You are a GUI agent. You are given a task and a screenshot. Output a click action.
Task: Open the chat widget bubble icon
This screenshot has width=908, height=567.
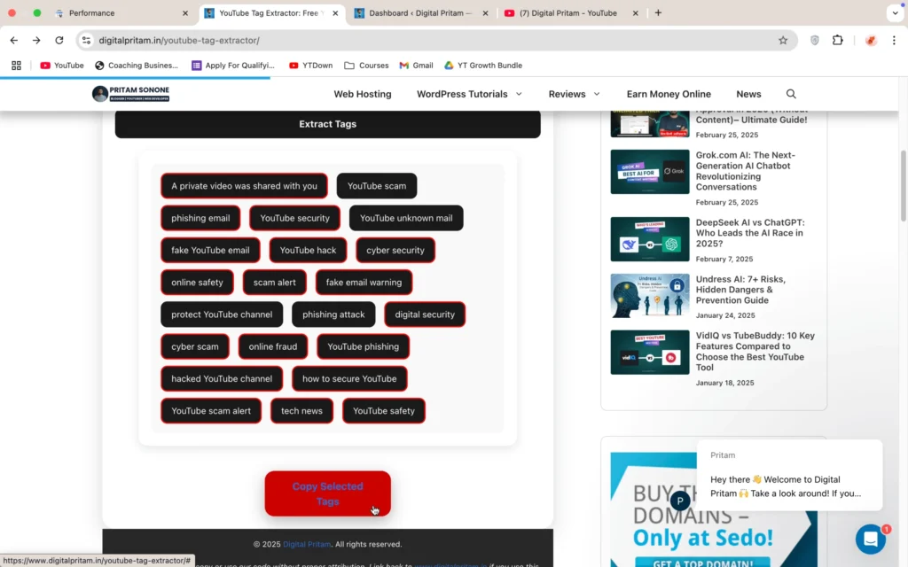pyautogui.click(x=870, y=539)
